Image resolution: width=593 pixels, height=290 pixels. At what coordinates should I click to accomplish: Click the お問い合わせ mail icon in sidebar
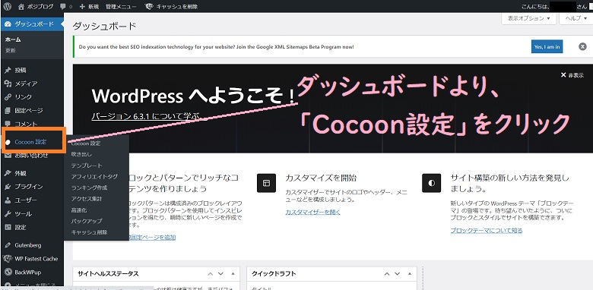[8, 155]
